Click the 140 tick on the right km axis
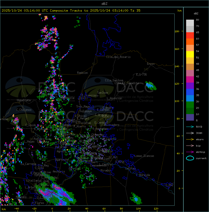This screenshot has height=212, width=209. coord(177,66)
